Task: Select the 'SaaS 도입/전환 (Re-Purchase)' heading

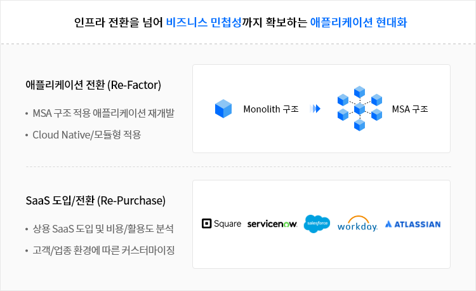Action: [95, 201]
